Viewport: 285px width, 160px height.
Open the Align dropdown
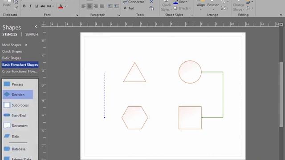coord(201,5)
